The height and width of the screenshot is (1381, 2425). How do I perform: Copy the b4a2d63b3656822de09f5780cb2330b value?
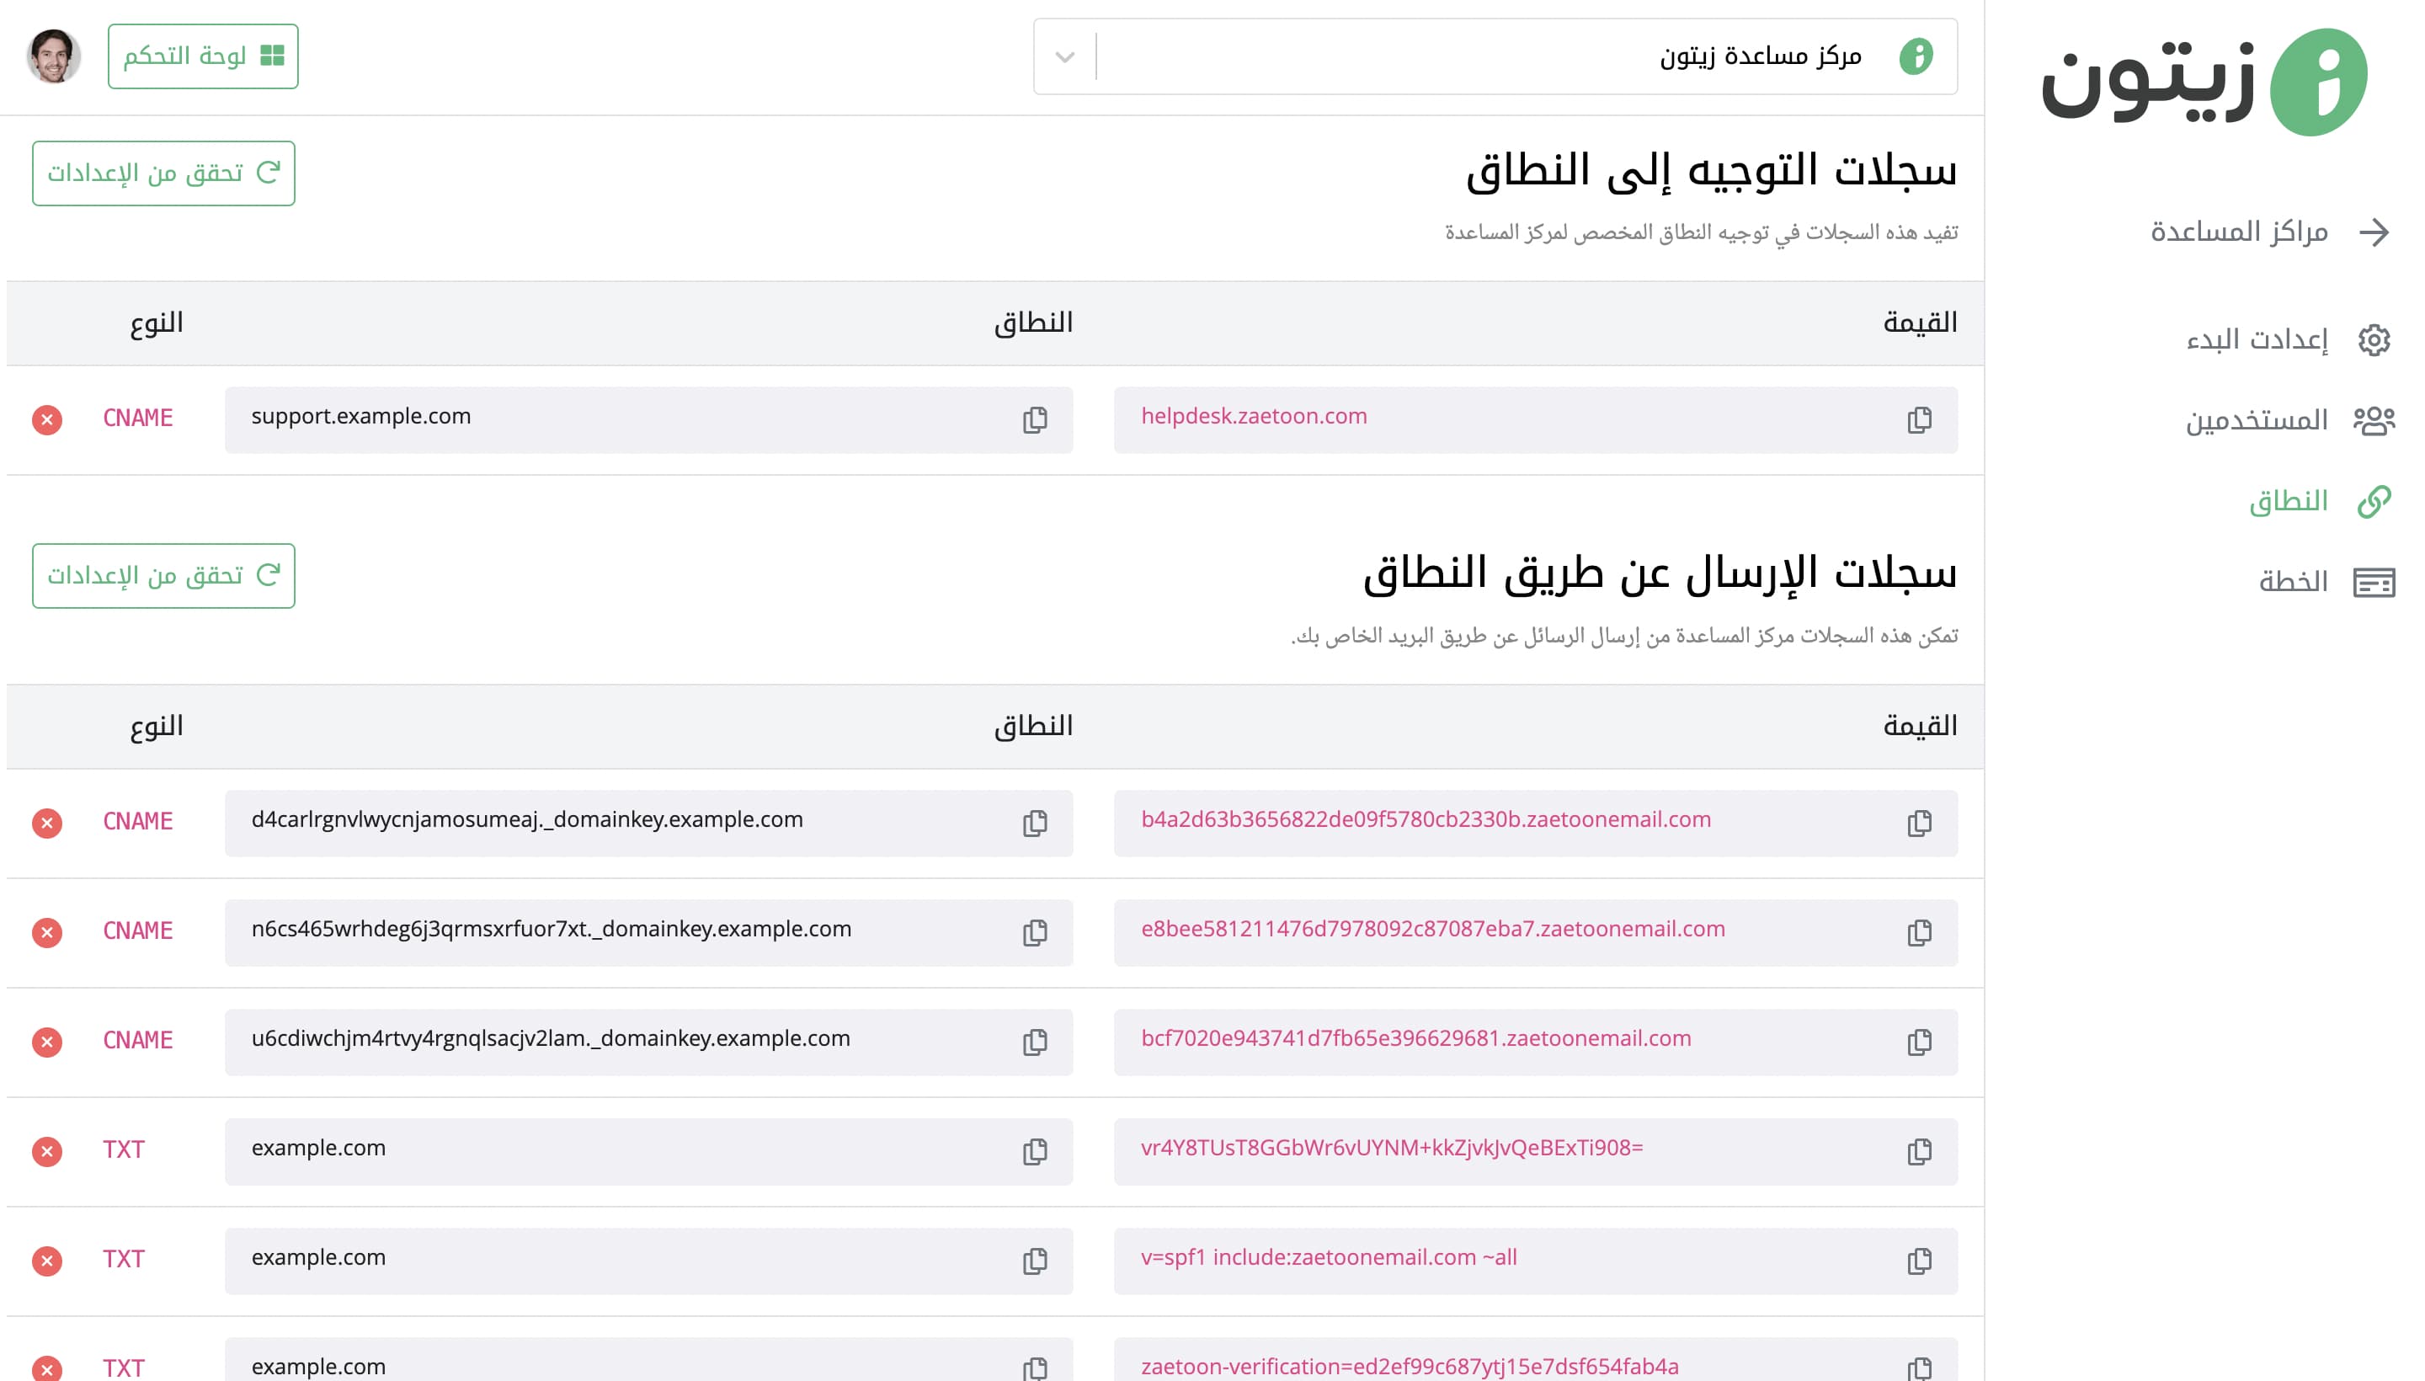point(1919,823)
